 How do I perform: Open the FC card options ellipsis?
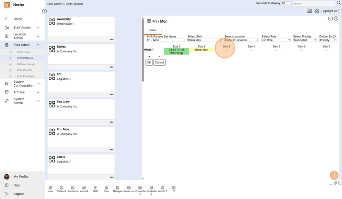(111, 95)
